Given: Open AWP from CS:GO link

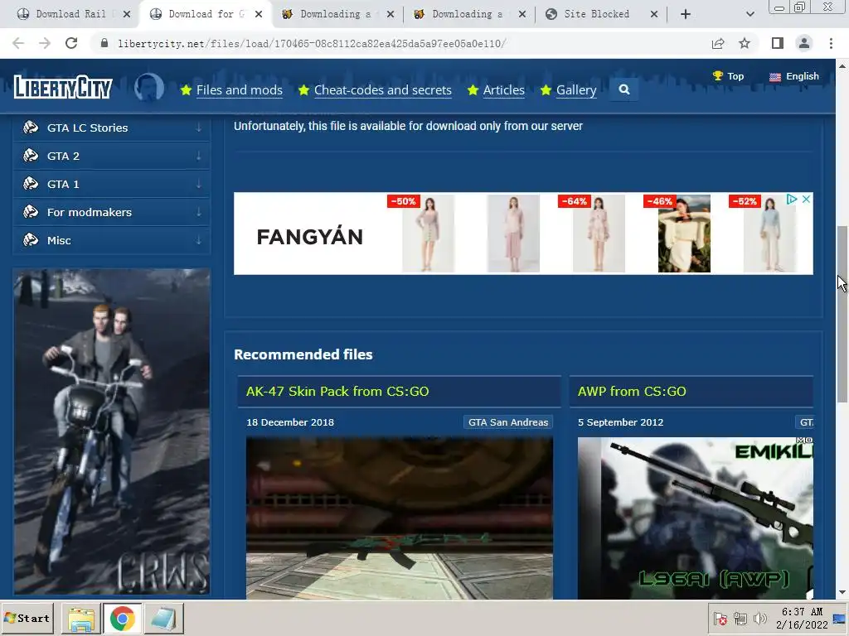Looking at the screenshot, I should coord(632,391).
